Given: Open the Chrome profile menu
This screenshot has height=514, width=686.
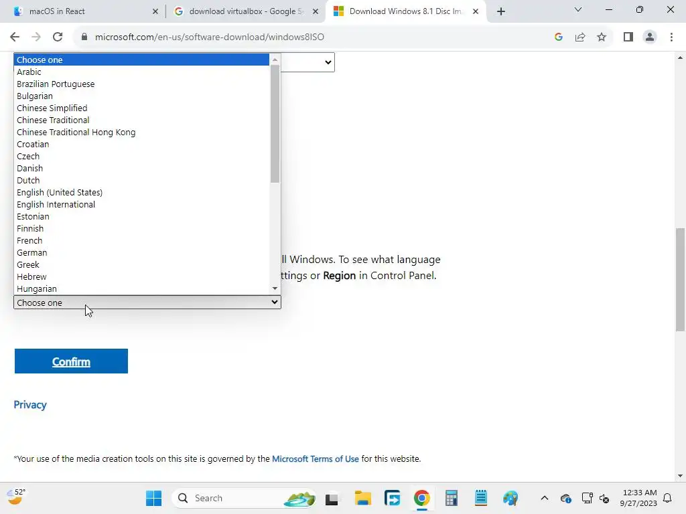Looking at the screenshot, I should [650, 37].
